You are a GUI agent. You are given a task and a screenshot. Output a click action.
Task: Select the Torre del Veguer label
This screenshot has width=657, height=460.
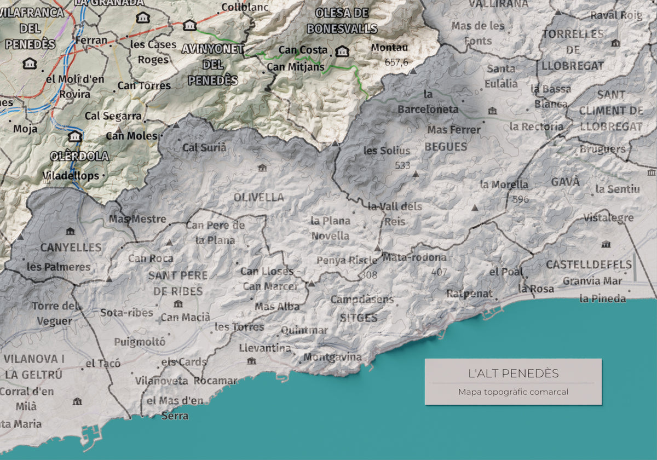55,313
